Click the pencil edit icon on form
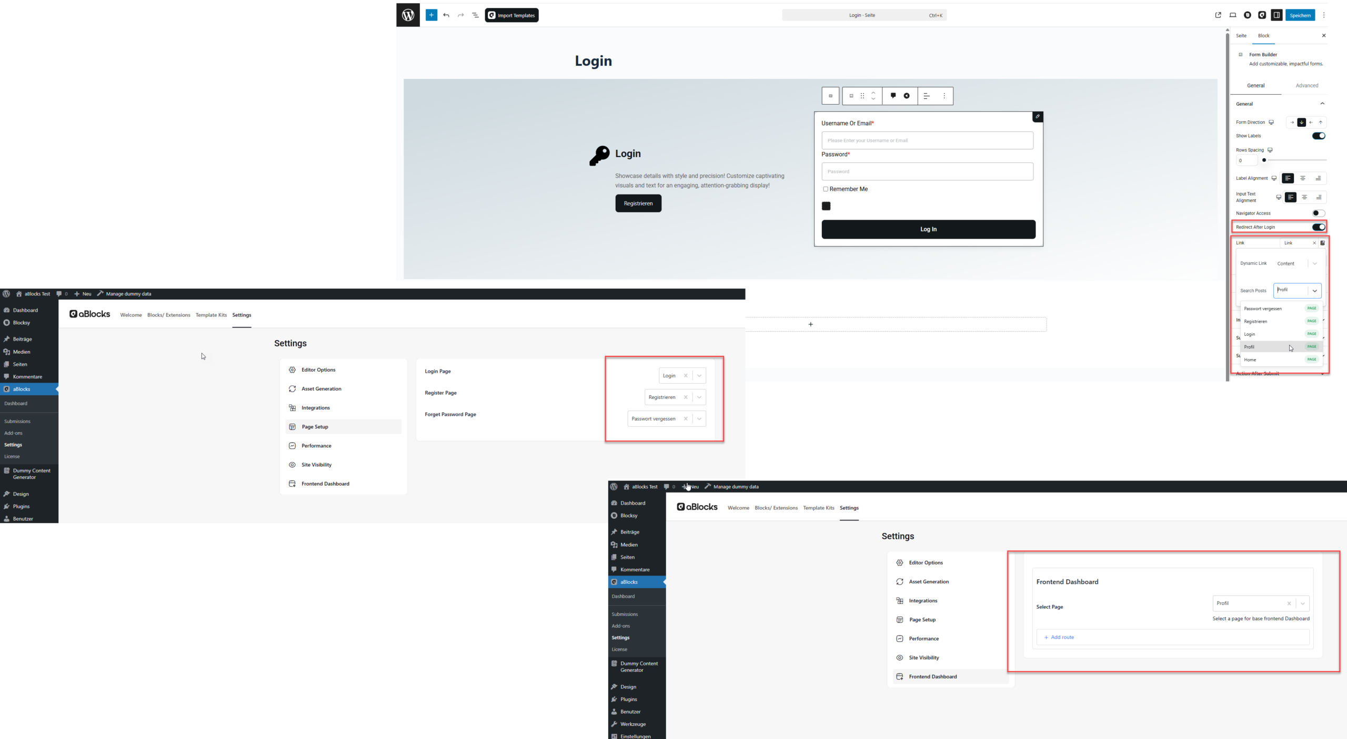Viewport: 1347px width, 739px height. (x=1038, y=117)
